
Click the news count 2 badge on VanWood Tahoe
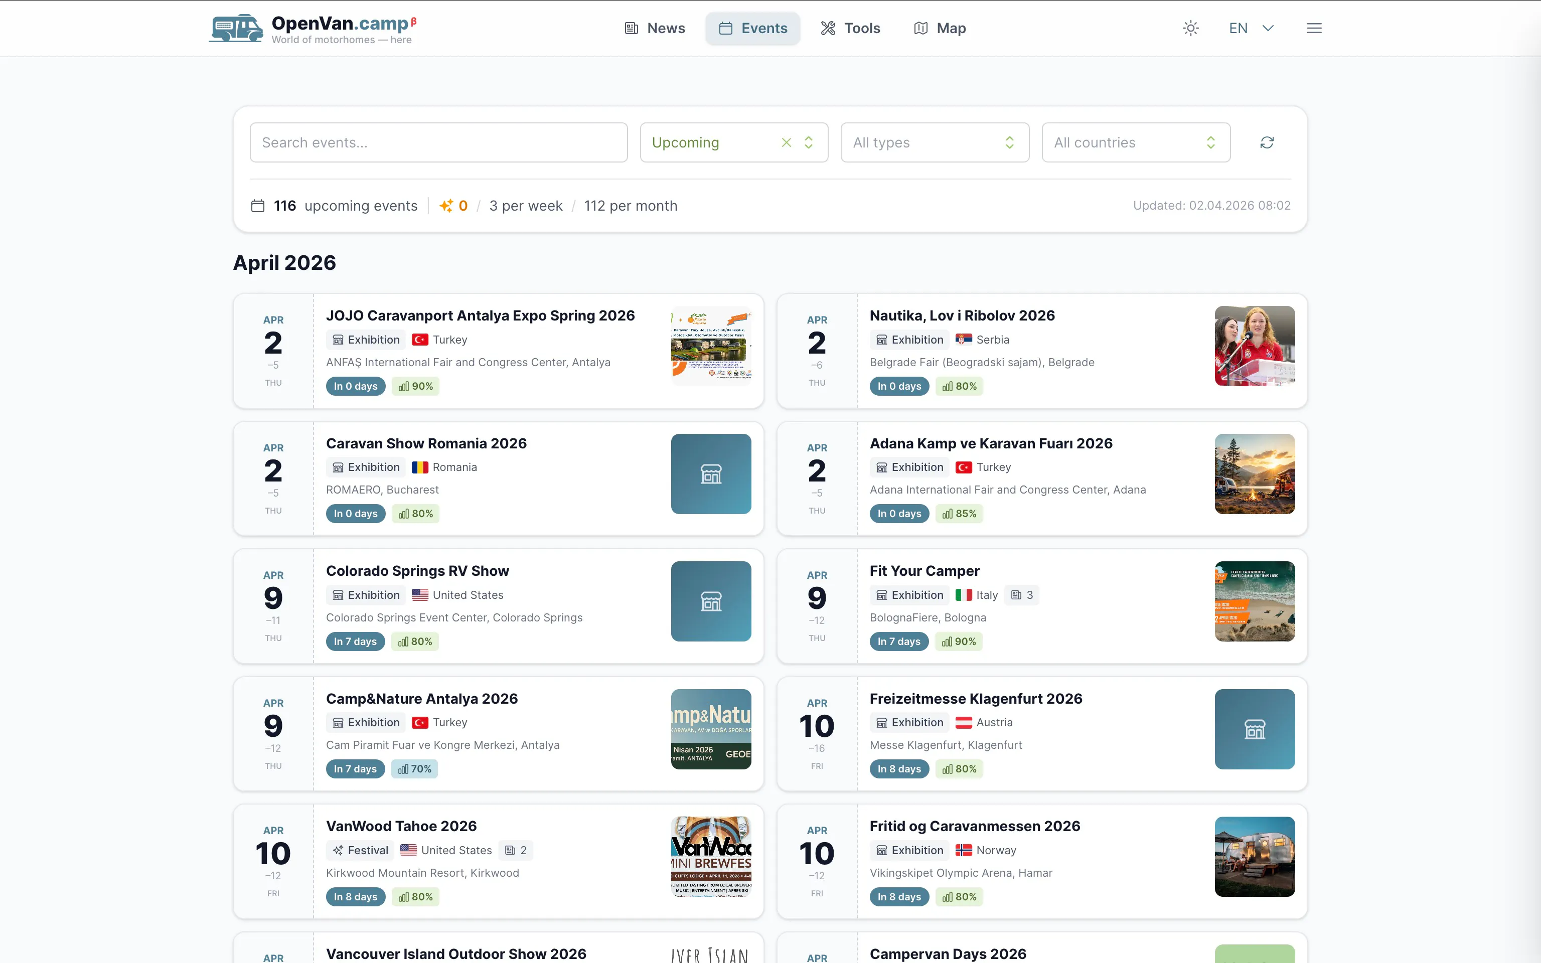click(x=516, y=850)
